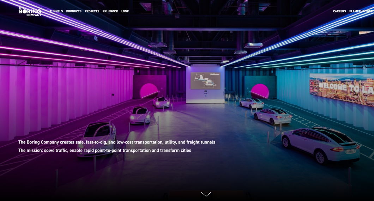Viewport: 374px width, 201px height.
Task: Click the down chevron arrow at page bottom
Action: tap(206, 194)
